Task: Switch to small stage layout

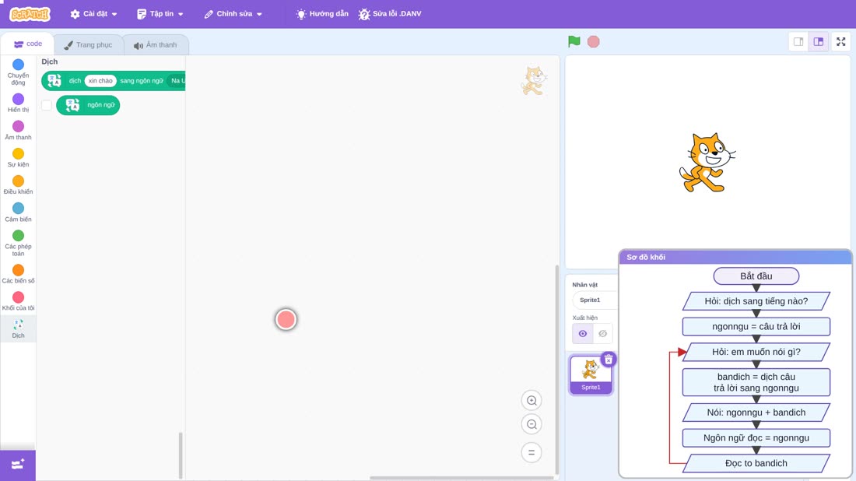Action: click(798, 41)
